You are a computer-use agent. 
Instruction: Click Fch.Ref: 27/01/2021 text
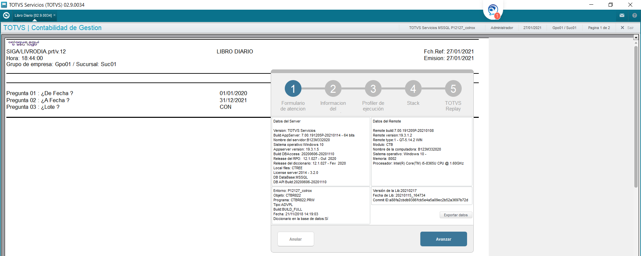pos(449,51)
